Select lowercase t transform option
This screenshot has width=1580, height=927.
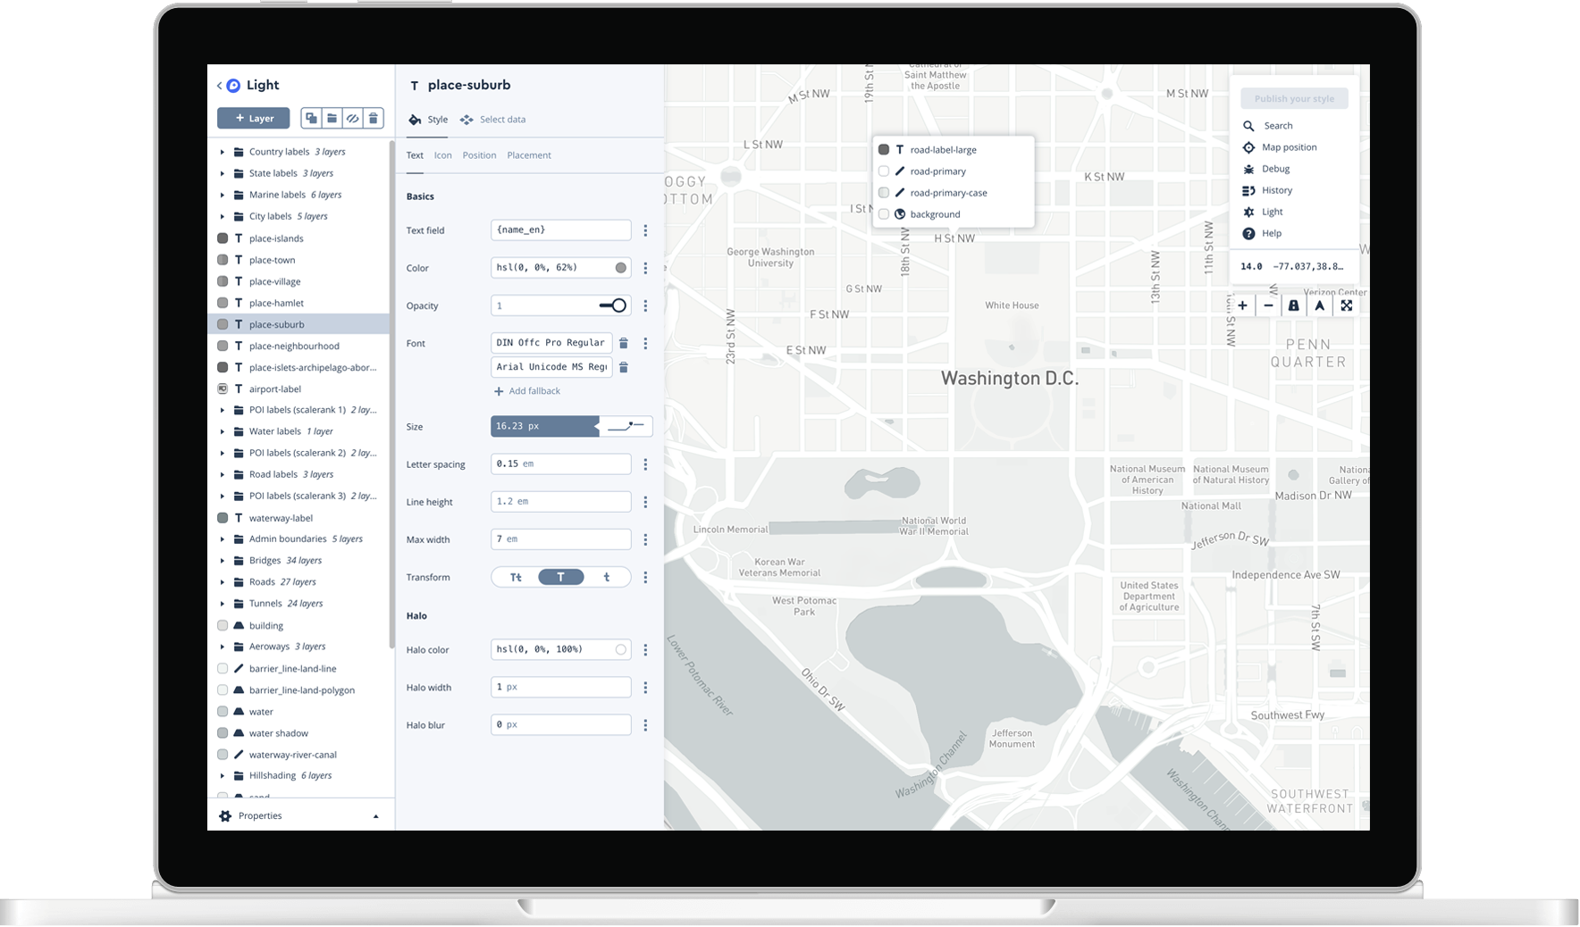pos(607,577)
